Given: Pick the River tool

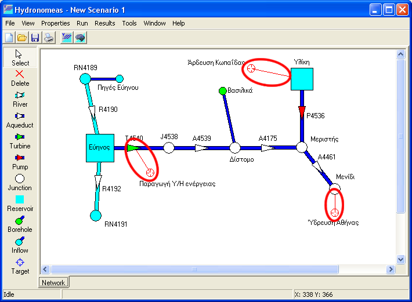Looking at the screenshot, I should coord(20,99).
